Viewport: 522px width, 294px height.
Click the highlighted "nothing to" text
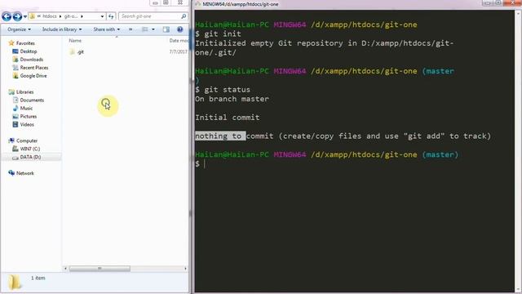[x=220, y=136]
